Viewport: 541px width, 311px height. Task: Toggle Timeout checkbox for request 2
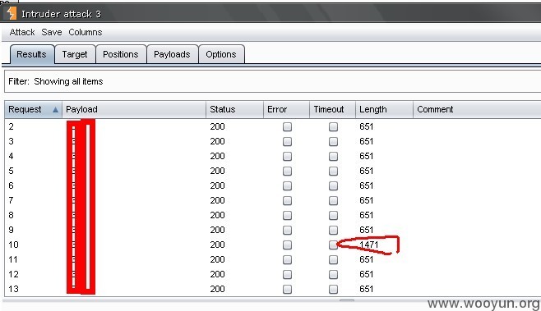[333, 126]
